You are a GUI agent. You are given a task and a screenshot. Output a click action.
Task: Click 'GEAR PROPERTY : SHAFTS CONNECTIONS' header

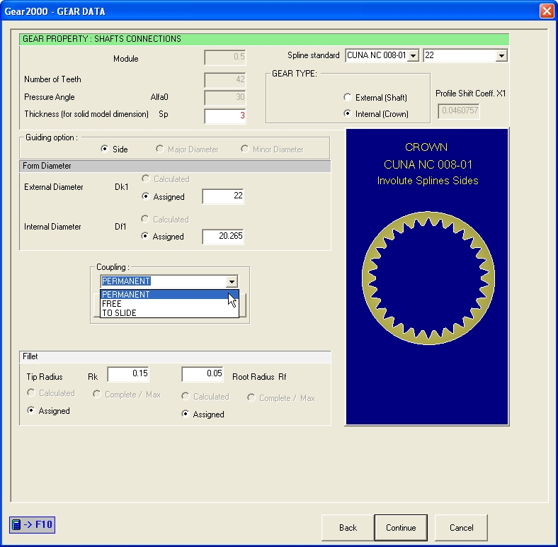point(264,39)
